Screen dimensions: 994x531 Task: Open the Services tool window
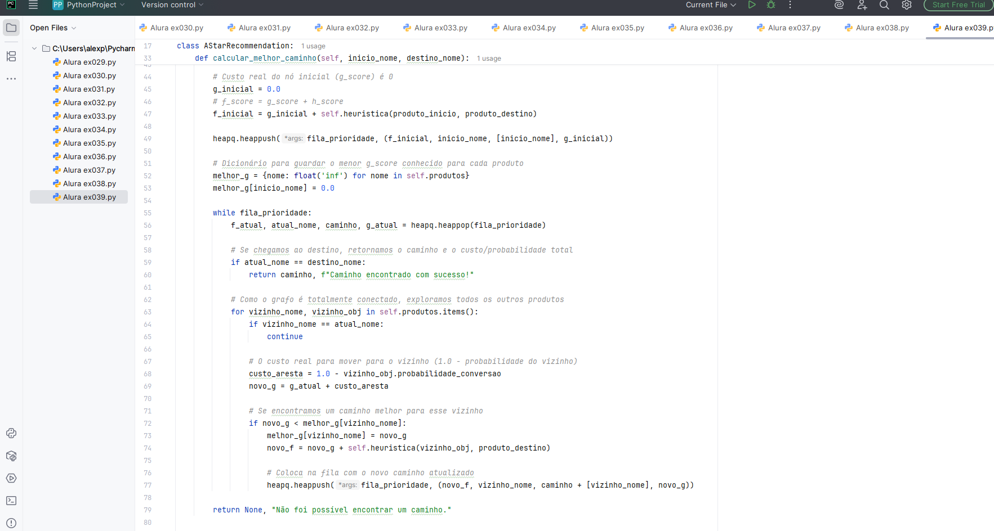coord(11,478)
